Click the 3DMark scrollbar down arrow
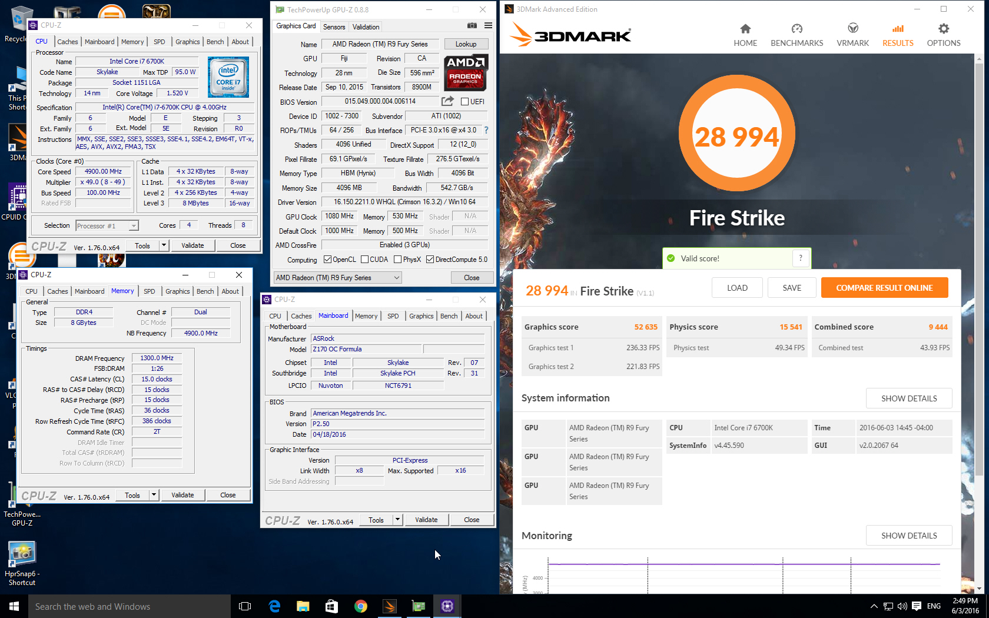This screenshot has height=618, width=989. [x=979, y=589]
